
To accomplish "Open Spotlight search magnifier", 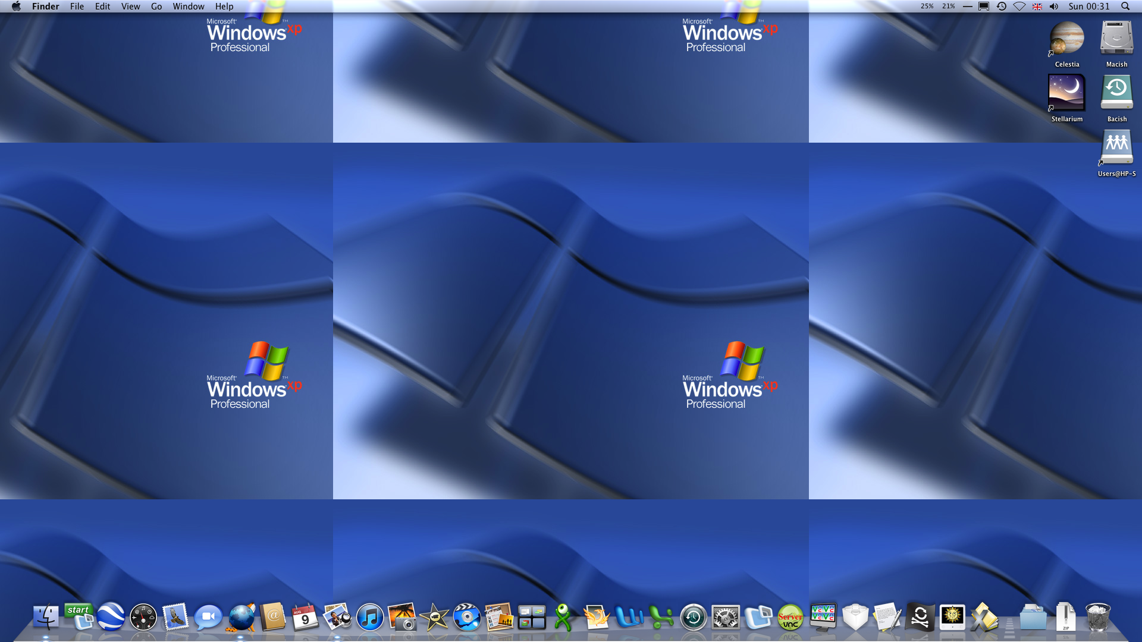I will tap(1125, 7).
